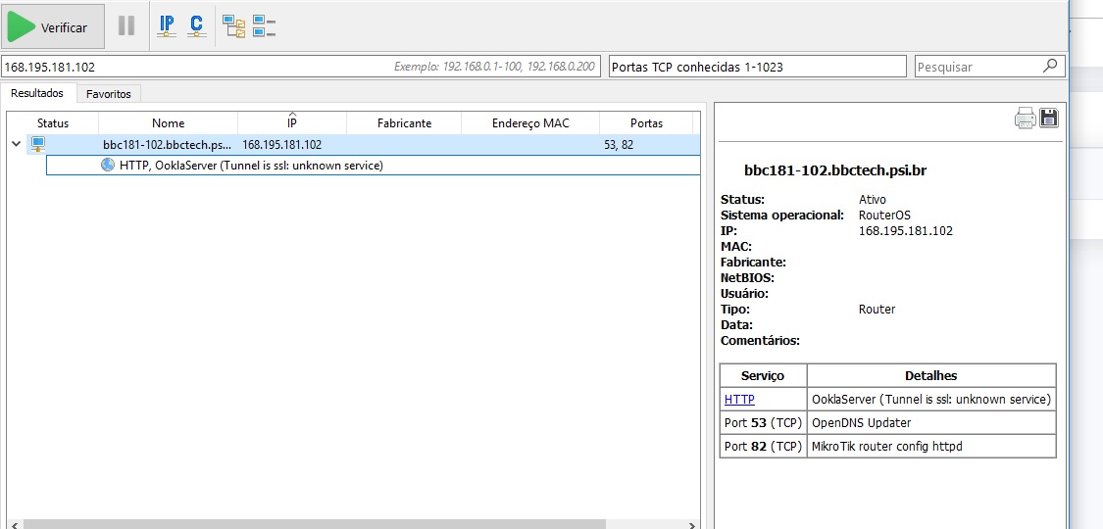
Task: Click the RouterOS operating system value
Action: coord(884,215)
